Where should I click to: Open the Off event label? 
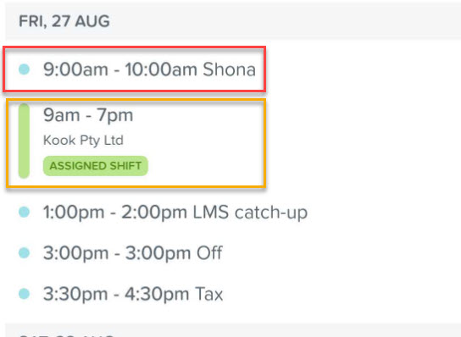click(209, 252)
